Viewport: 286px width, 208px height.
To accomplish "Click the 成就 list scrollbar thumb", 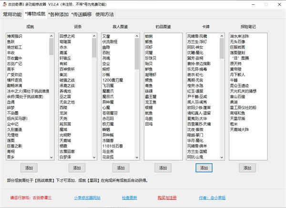I will pyautogui.click(x=51, y=47).
